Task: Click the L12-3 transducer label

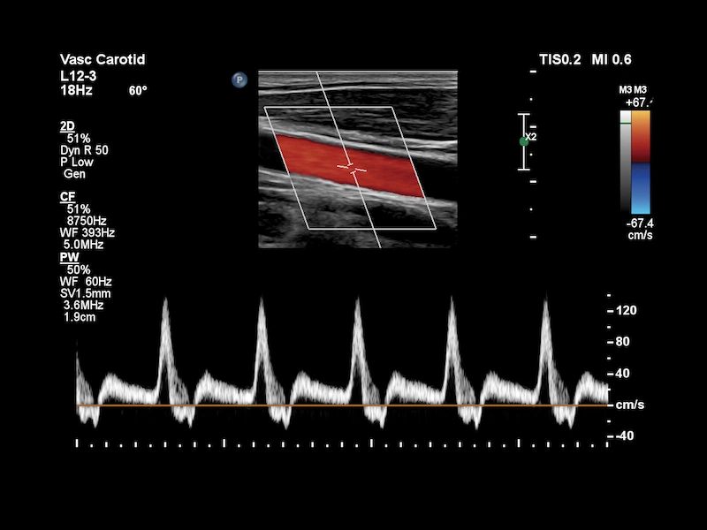Action: [x=79, y=76]
